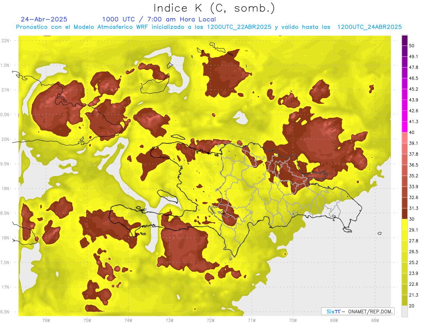Click the bright magenta swatch just above 40
The width and height of the screenshot is (421, 325).
click(405, 127)
